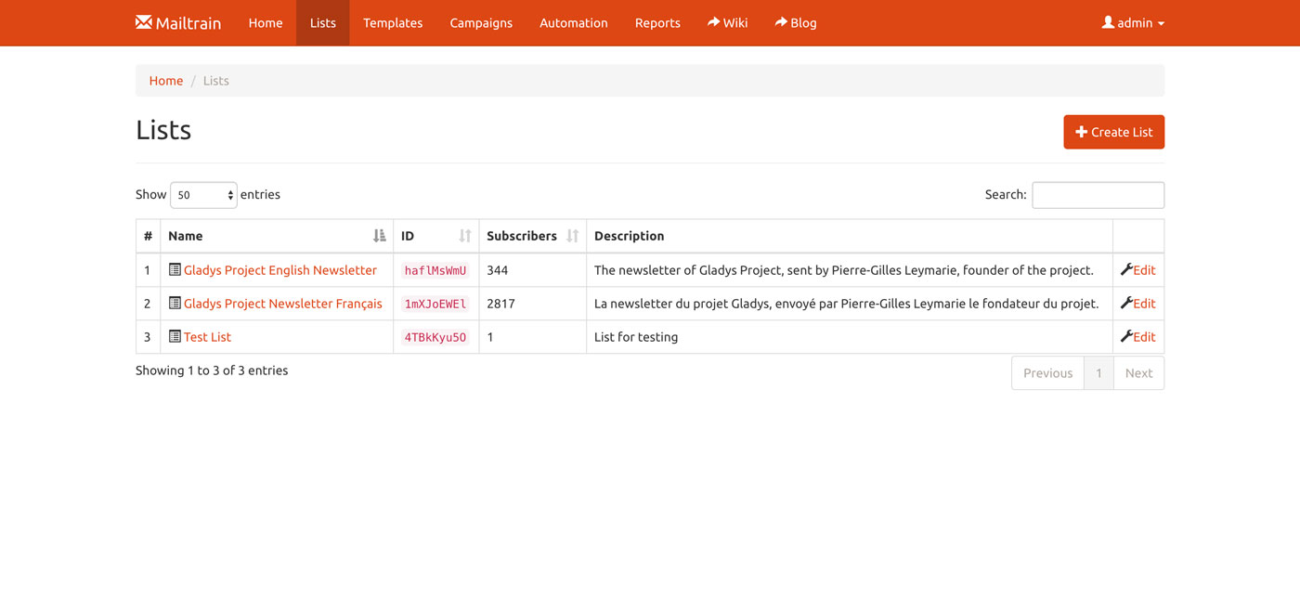This screenshot has width=1300, height=611.
Task: Click the Lists breadcrumb text
Action: tap(215, 81)
